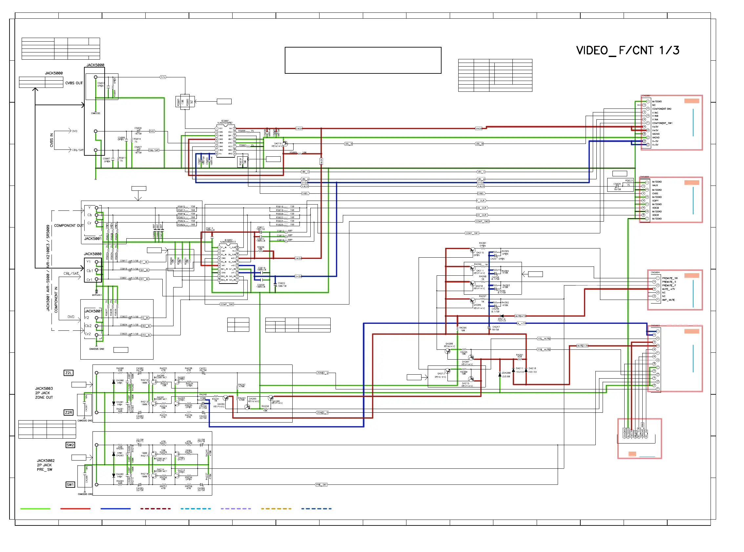Click the Z2R boxed label

(x=68, y=412)
